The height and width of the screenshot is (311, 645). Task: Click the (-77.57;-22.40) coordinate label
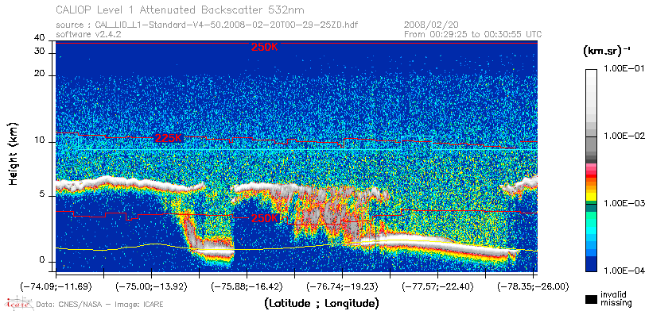pyautogui.click(x=437, y=286)
